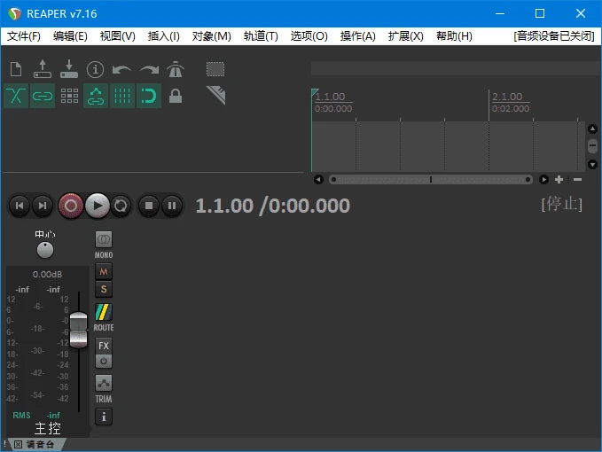
Task: Toggle the metronome icon
Action: pyautogui.click(x=176, y=69)
